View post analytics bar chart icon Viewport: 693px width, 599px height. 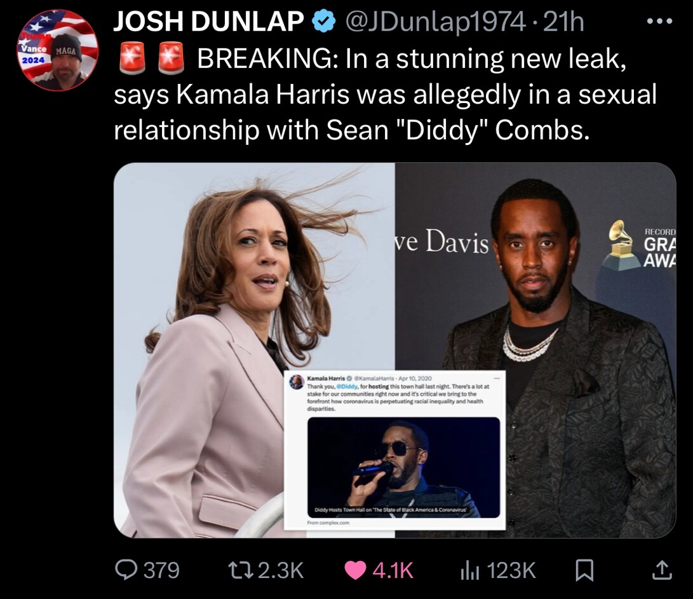point(469,570)
